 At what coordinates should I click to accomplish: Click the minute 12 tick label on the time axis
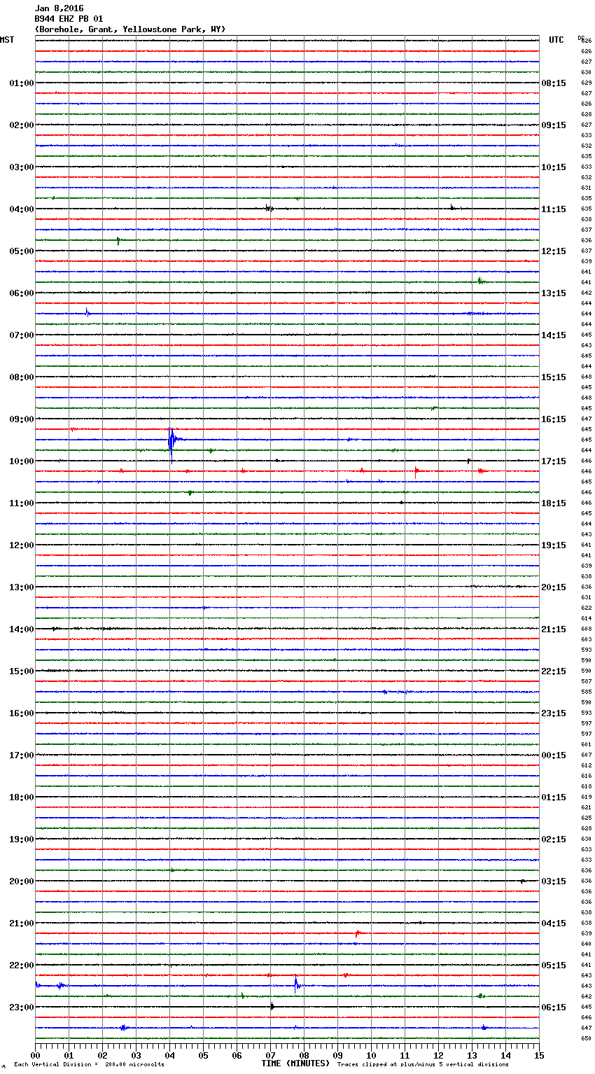pyautogui.click(x=438, y=1055)
